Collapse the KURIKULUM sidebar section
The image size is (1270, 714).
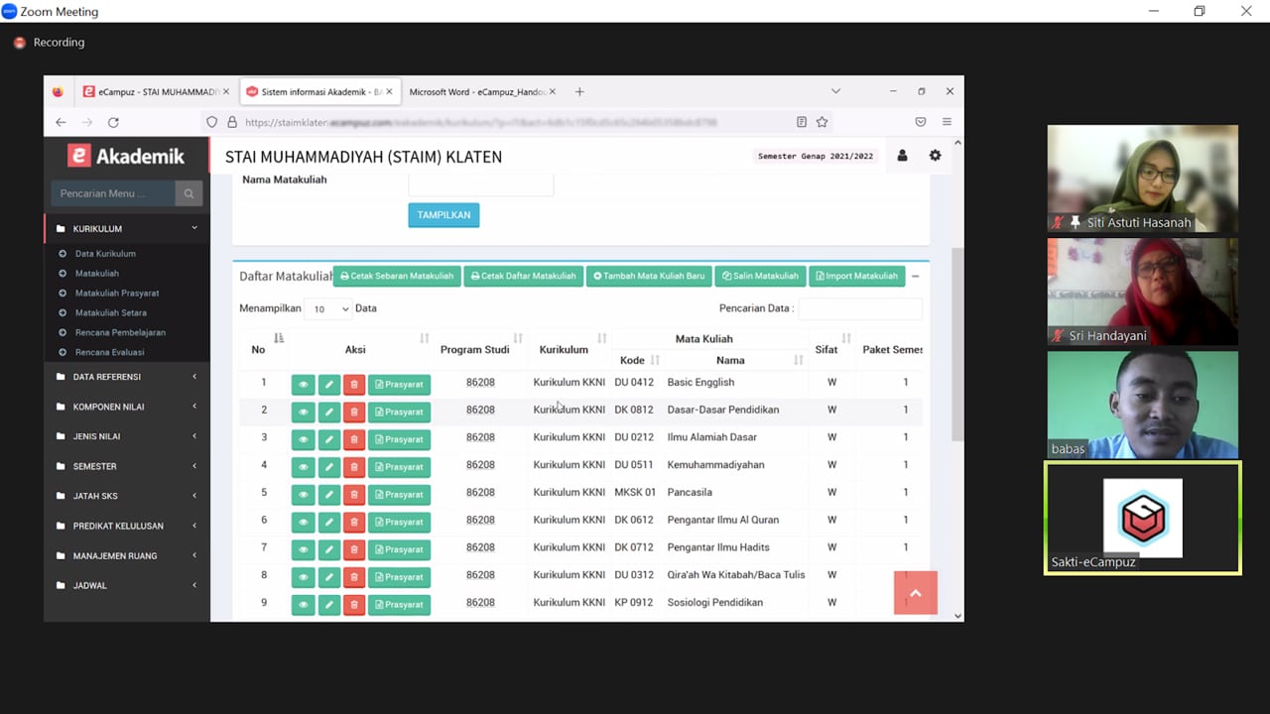(127, 229)
